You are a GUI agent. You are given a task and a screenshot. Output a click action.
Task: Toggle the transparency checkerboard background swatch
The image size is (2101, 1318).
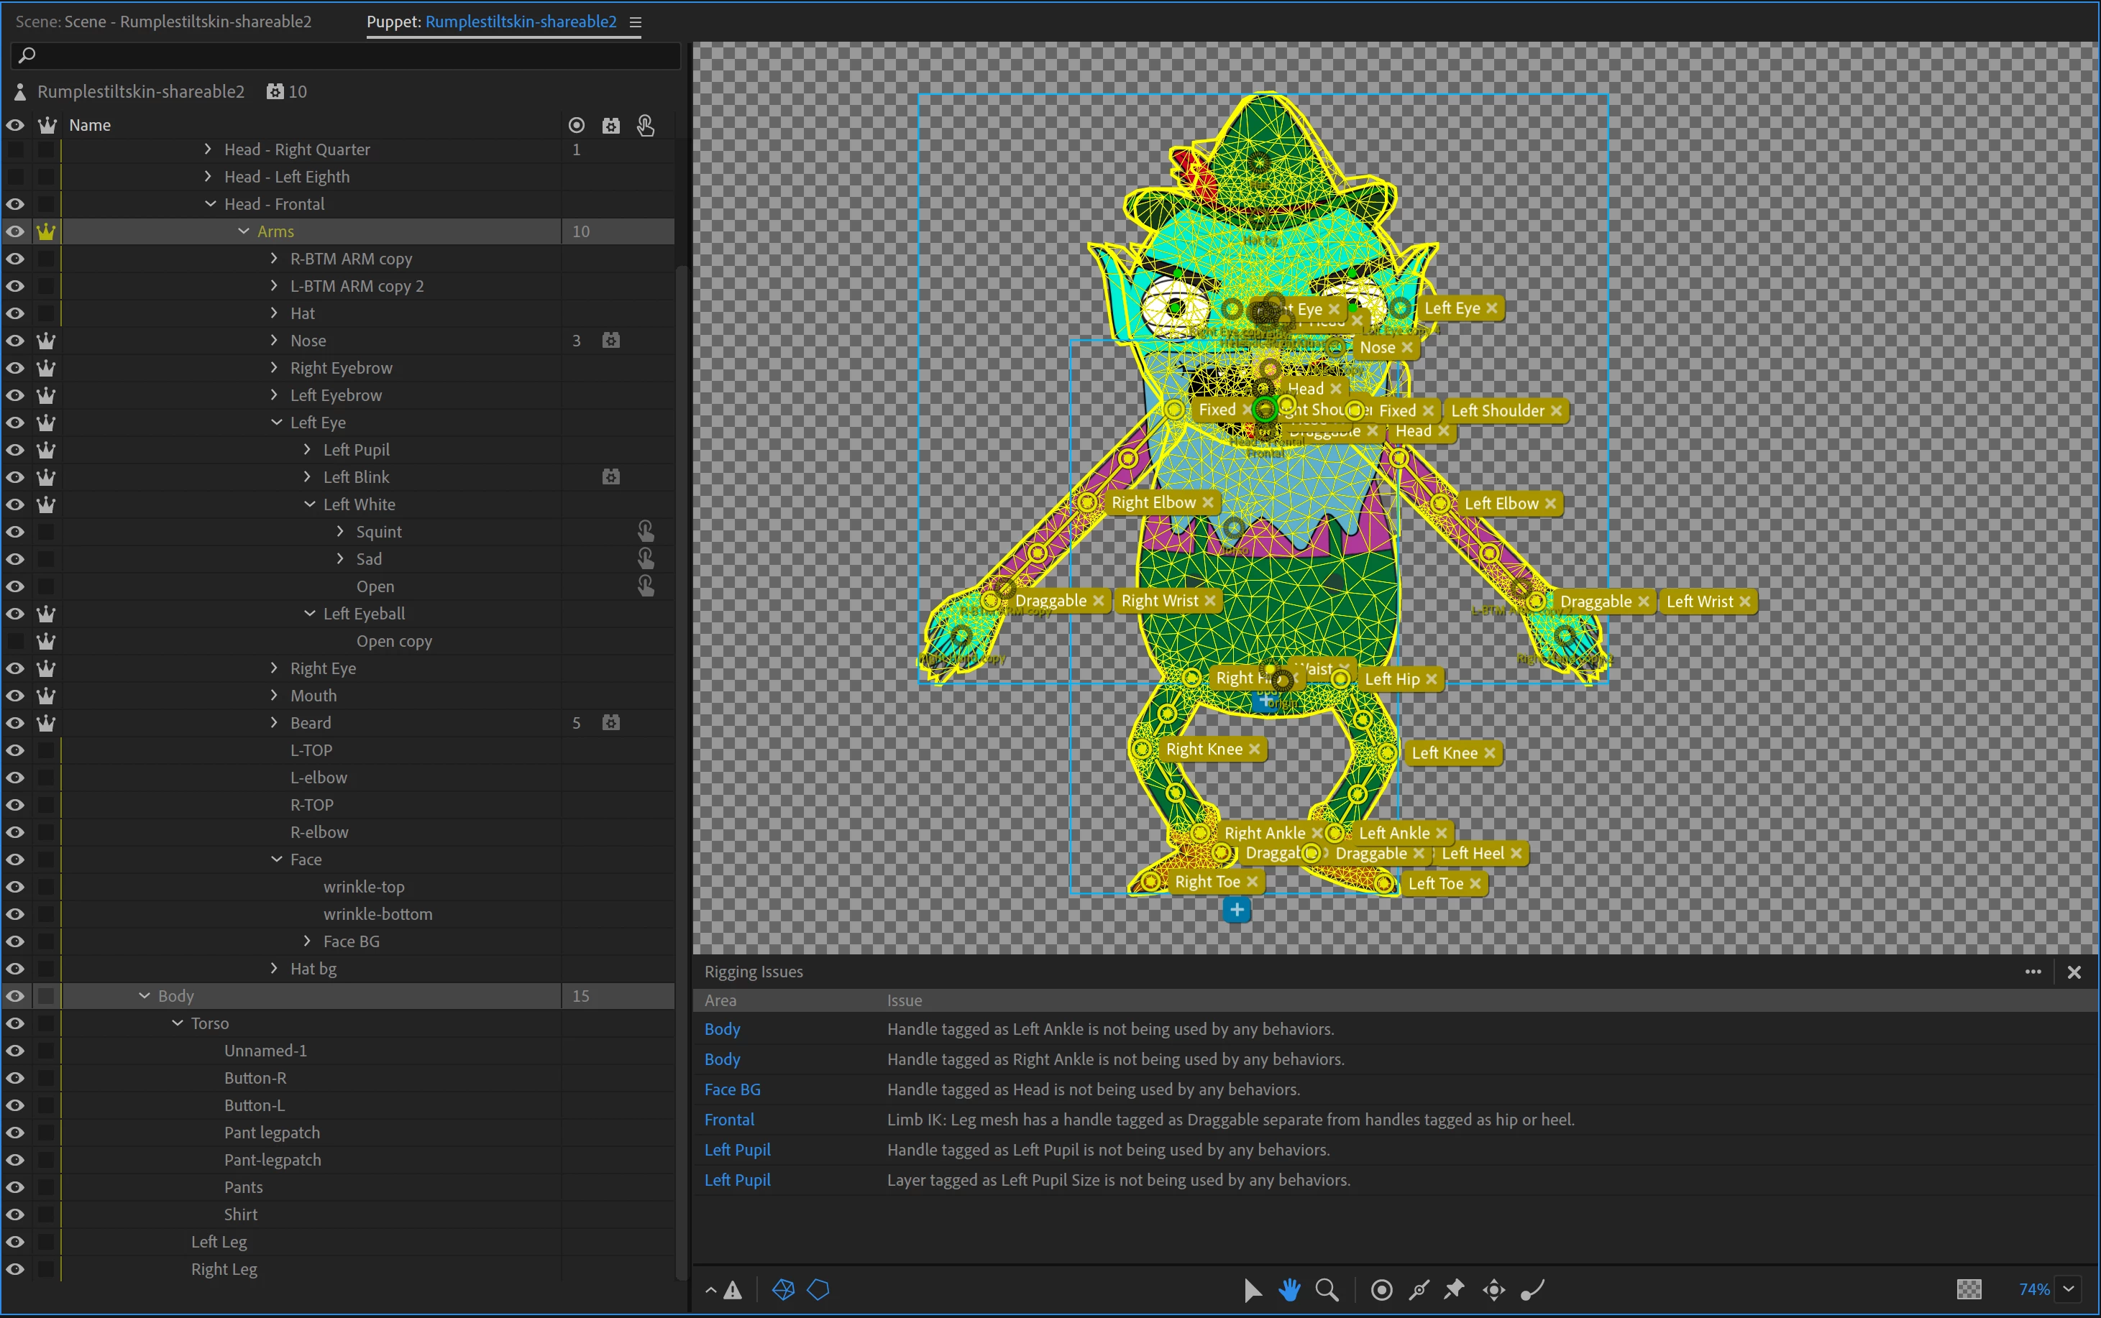[x=1969, y=1289]
